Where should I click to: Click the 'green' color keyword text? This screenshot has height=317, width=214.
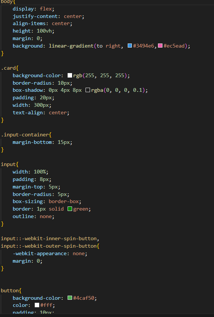click(81, 209)
